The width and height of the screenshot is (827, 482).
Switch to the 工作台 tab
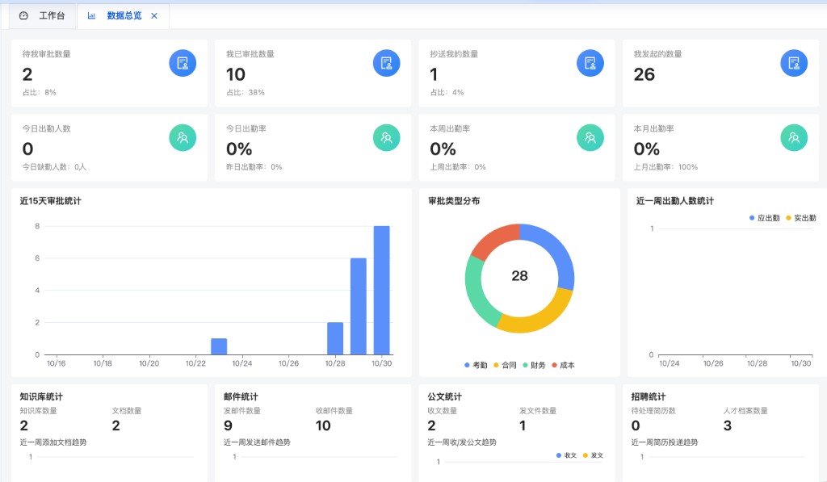coord(43,16)
